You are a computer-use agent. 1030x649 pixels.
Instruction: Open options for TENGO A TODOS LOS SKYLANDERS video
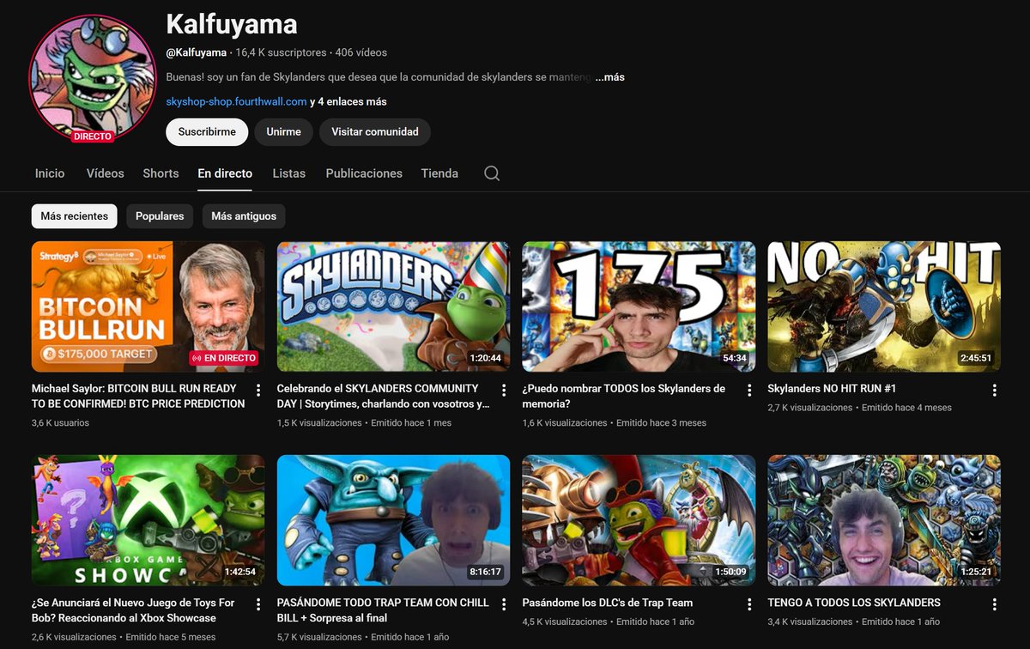[995, 604]
